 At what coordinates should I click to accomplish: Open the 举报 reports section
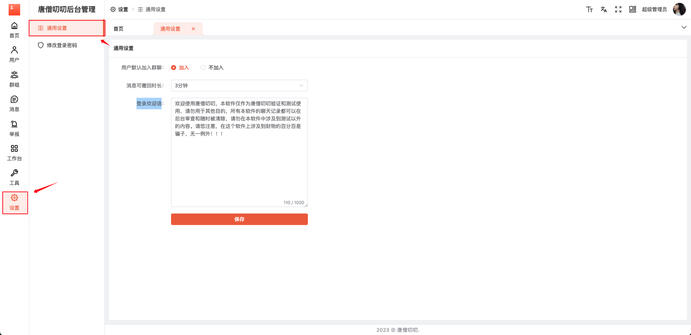click(14, 128)
